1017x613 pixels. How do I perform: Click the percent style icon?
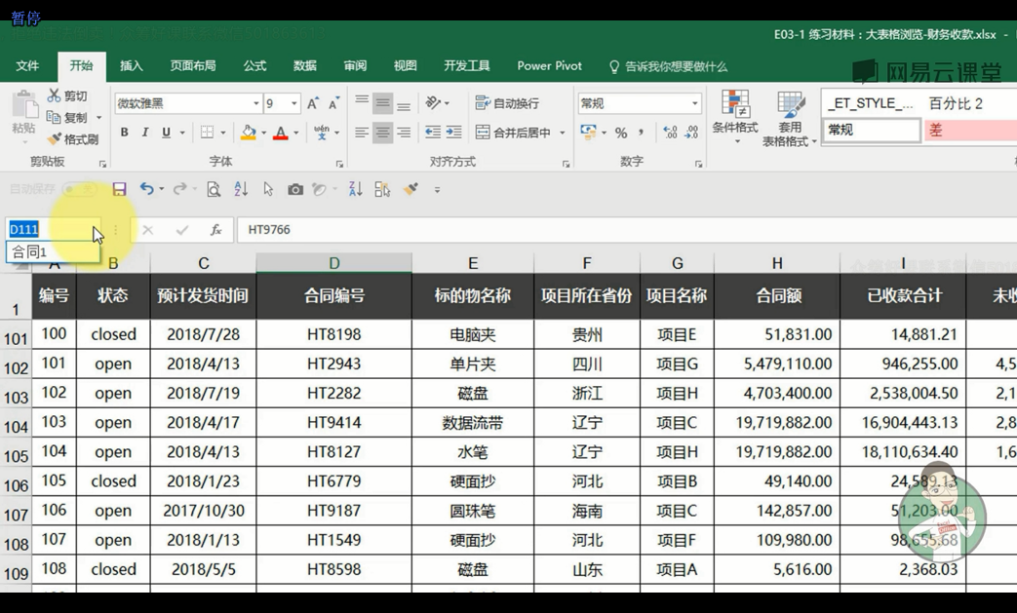pyautogui.click(x=621, y=133)
